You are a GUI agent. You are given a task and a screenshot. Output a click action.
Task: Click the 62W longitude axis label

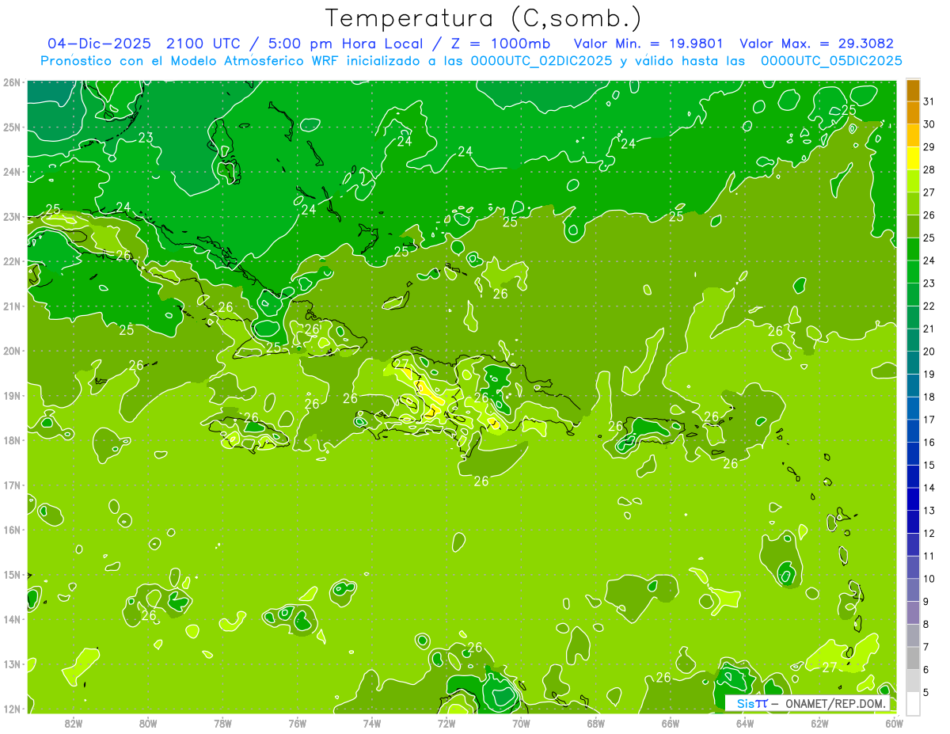(x=819, y=722)
